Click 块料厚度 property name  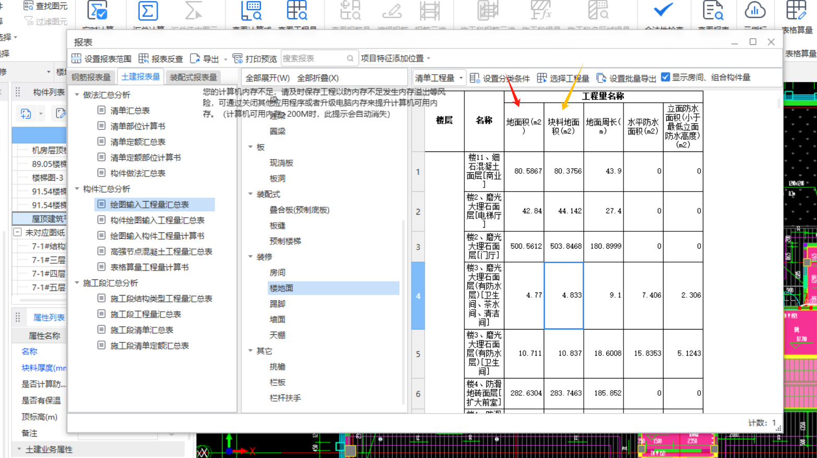44,368
